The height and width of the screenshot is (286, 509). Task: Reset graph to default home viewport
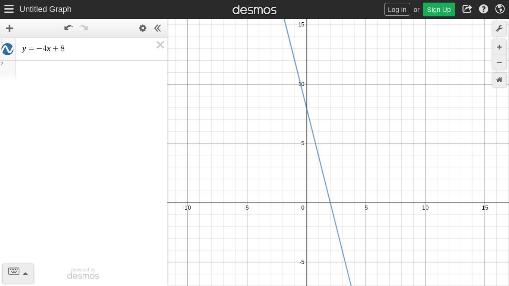point(499,80)
